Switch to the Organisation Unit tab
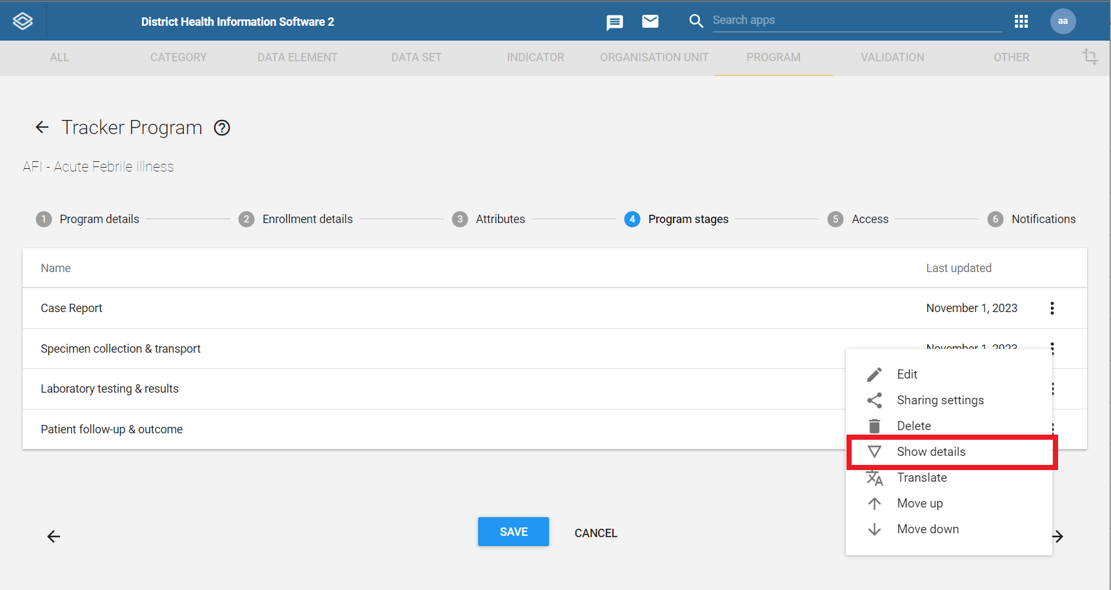Image resolution: width=1111 pixels, height=590 pixels. tap(654, 57)
